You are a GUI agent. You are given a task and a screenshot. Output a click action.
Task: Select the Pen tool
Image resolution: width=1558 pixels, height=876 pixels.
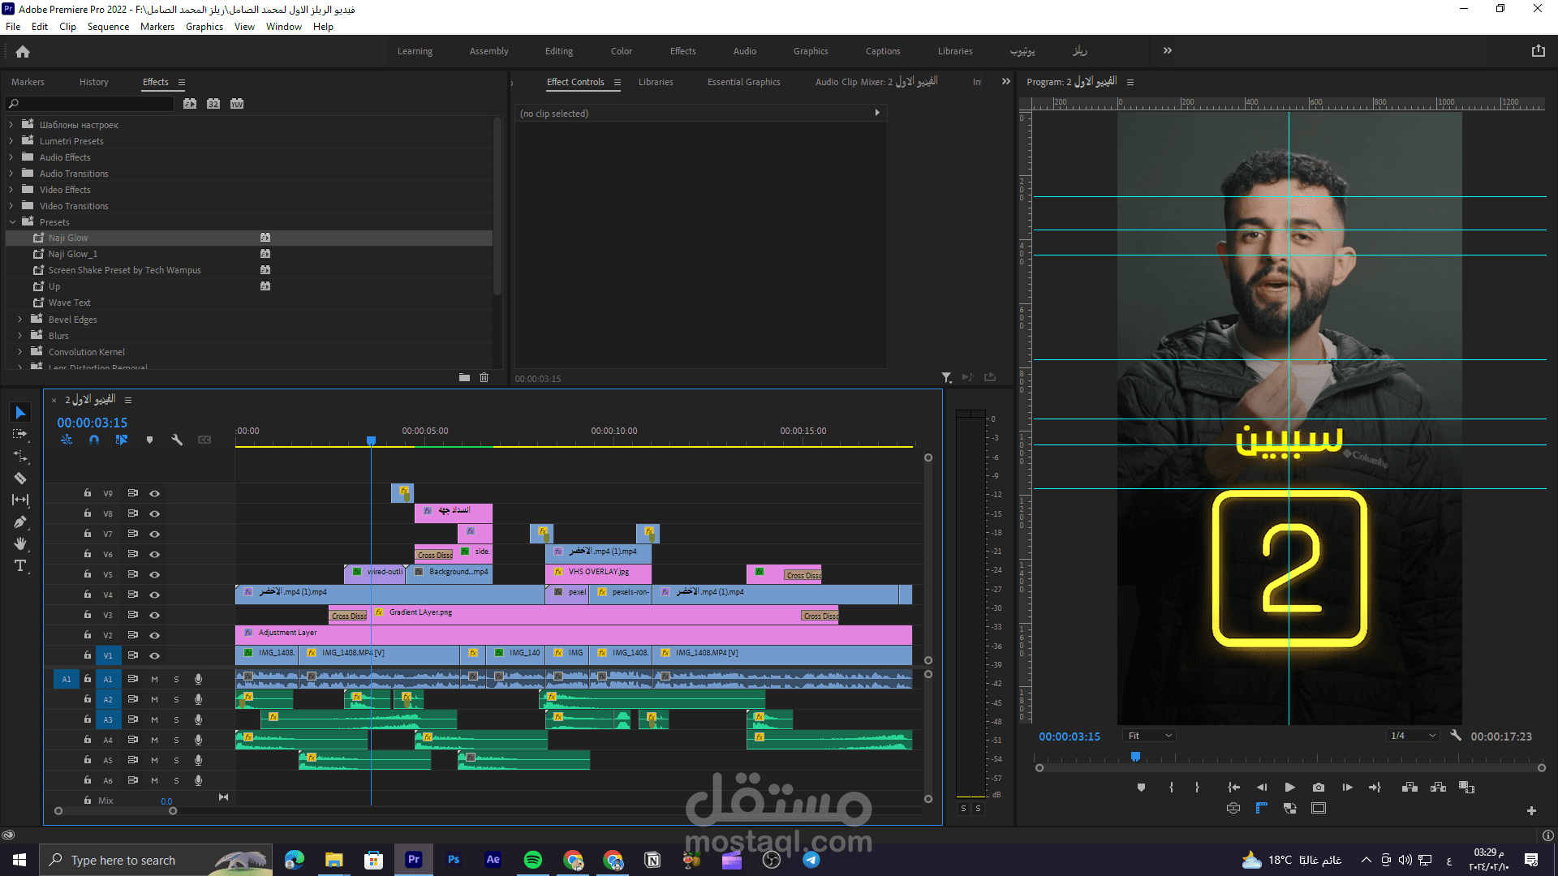pyautogui.click(x=20, y=522)
